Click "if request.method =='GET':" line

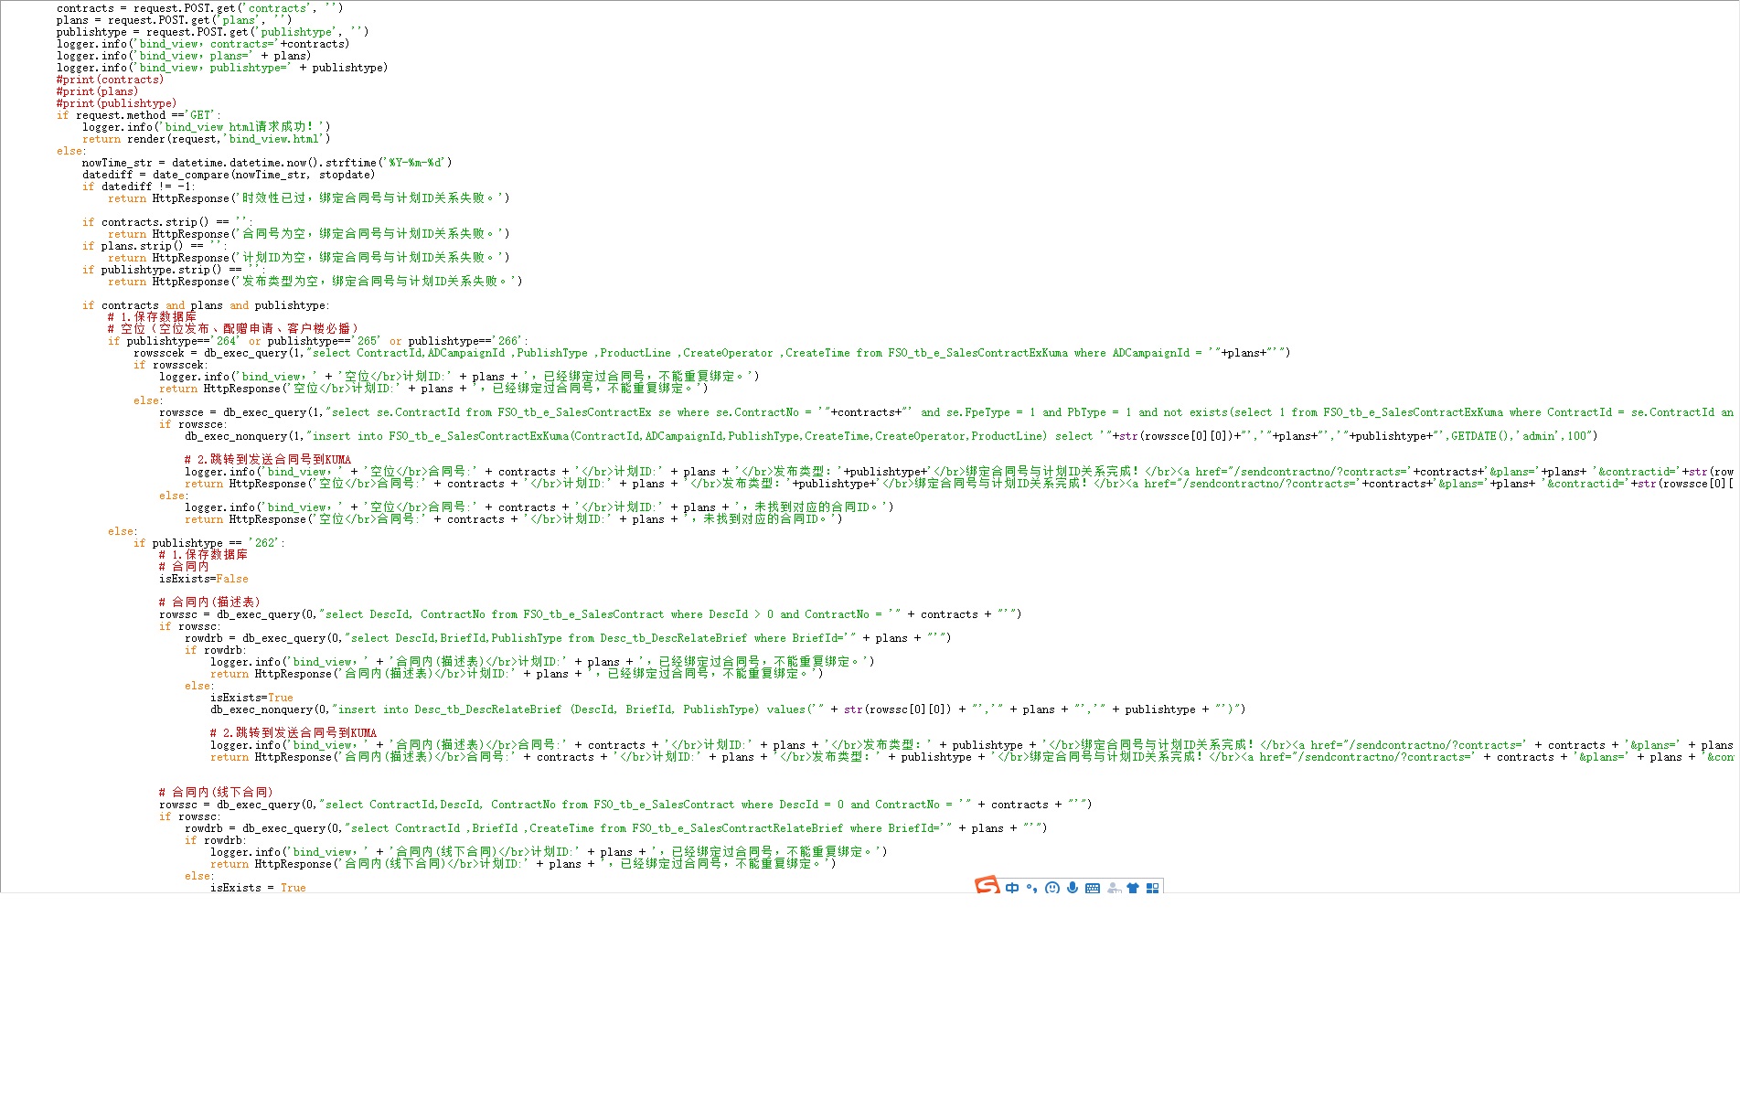tap(139, 115)
